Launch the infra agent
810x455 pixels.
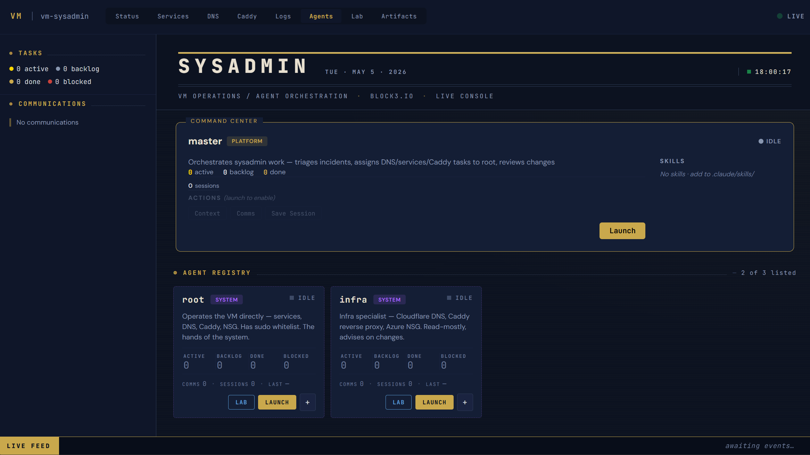(x=434, y=402)
